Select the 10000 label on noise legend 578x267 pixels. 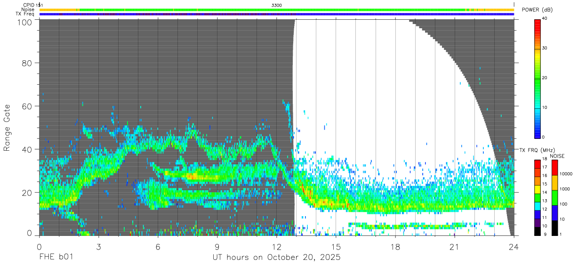coord(566,174)
